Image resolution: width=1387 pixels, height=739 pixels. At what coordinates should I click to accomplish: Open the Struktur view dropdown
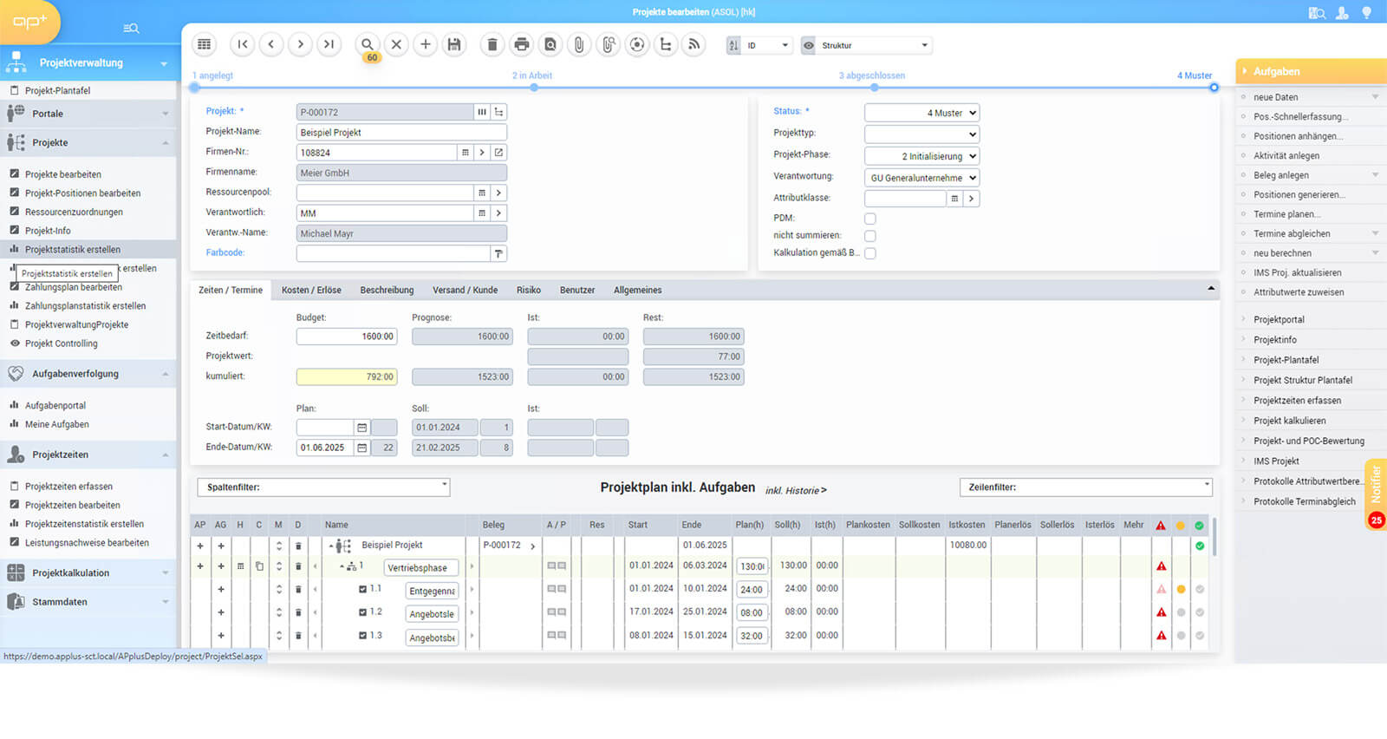click(875, 45)
